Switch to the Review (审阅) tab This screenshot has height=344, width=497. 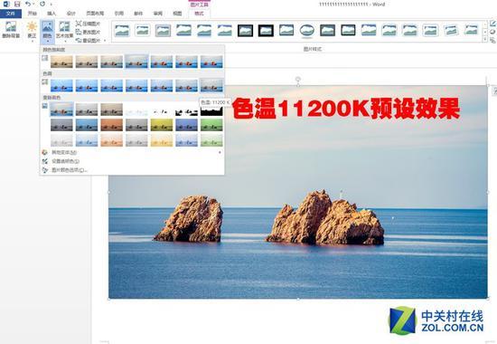tap(157, 14)
